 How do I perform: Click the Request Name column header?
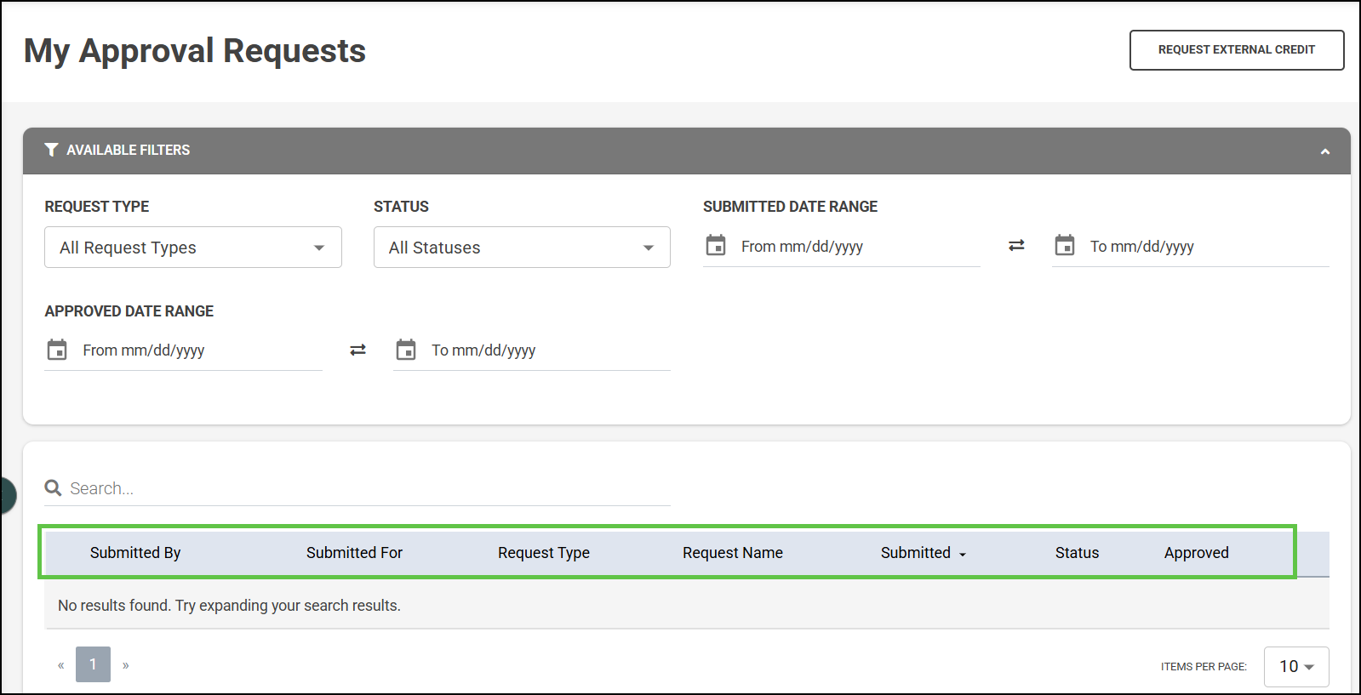coord(732,553)
